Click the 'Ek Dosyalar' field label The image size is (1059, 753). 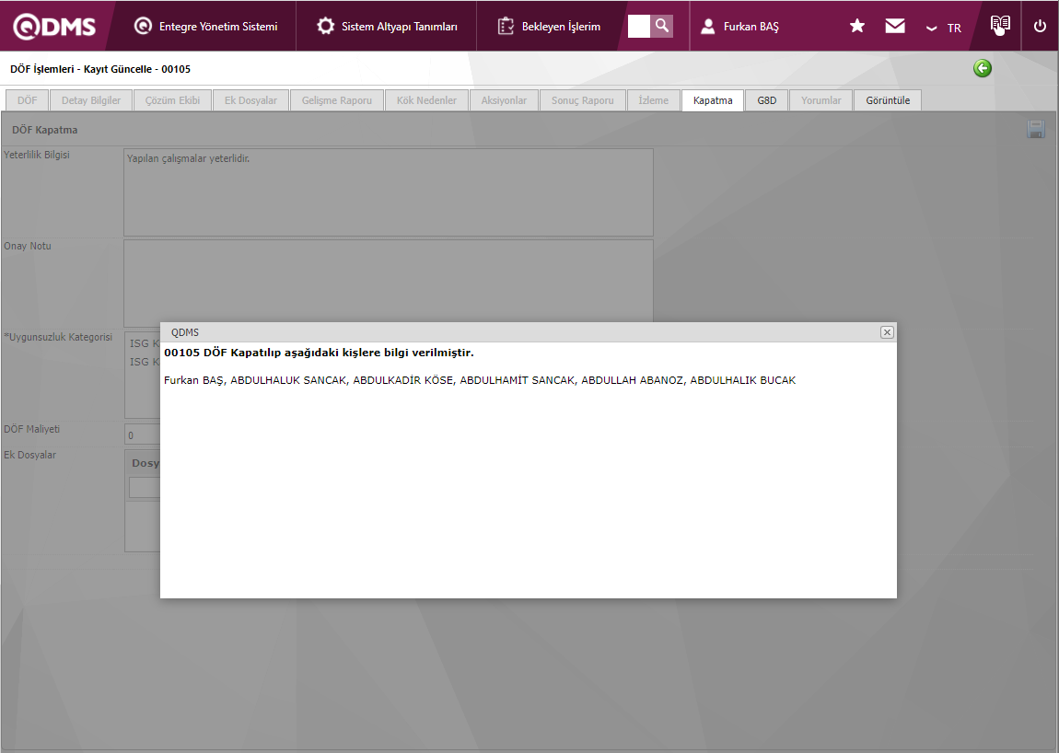tap(29, 455)
